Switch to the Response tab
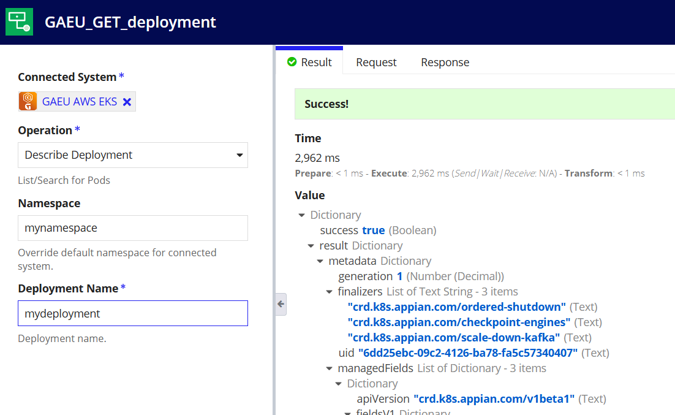Image resolution: width=675 pixels, height=415 pixels. (x=445, y=63)
